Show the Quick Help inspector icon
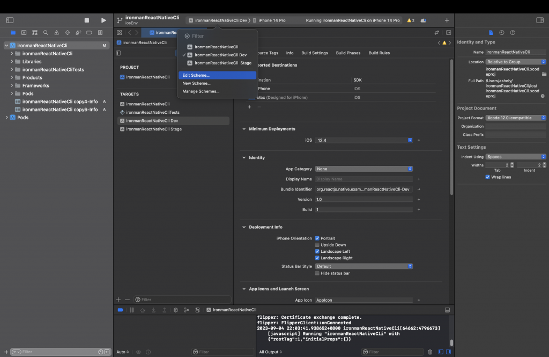This screenshot has height=357, width=549. 513,33
